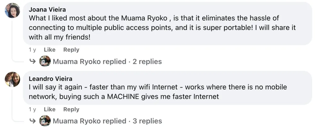Image resolution: width=315 pixels, height=127 pixels.
Task: Like Joana Vieira's comment
Action: [49, 50]
